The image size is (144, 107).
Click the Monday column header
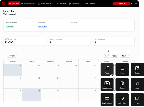(13, 61)
